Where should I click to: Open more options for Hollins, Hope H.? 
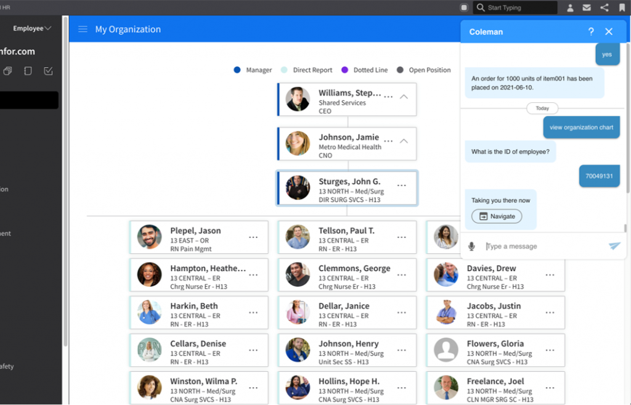[402, 388]
